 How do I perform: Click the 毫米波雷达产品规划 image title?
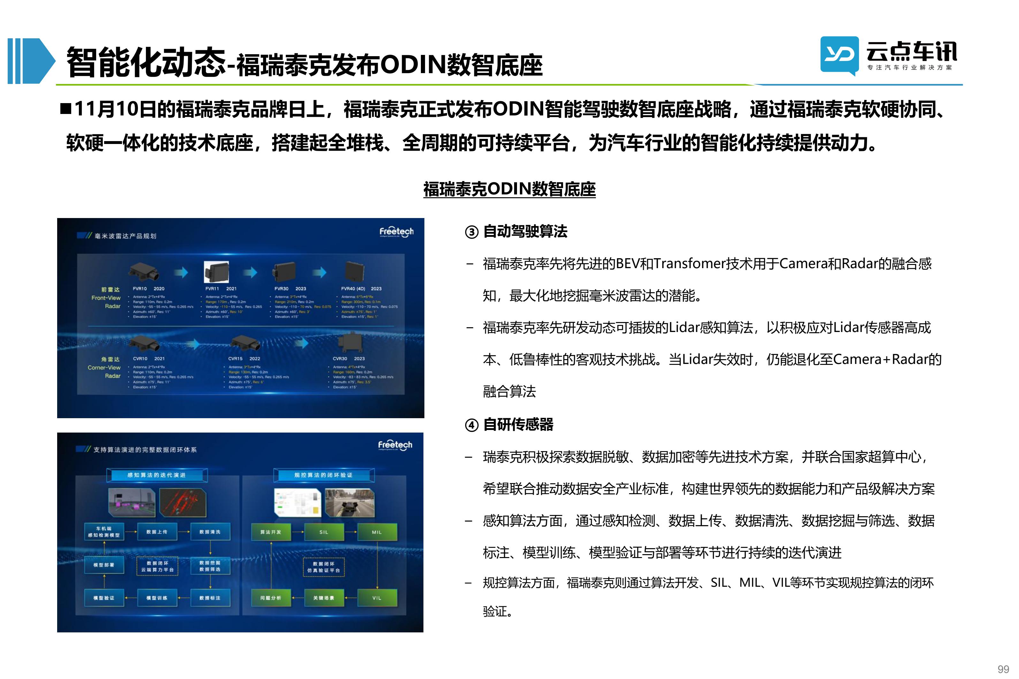(125, 236)
